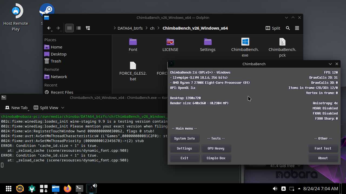Screen dimensions: 346x194
Task: Select the FORCE_GLES2.bat file
Action: 133,71
